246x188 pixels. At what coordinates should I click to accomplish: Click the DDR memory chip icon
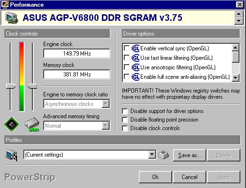(32, 125)
